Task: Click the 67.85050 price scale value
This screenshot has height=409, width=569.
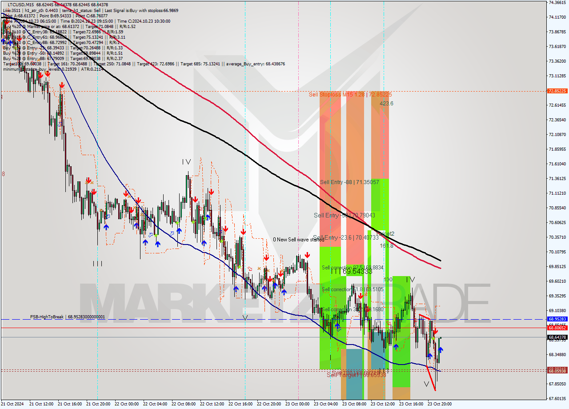Action: (x=557, y=384)
